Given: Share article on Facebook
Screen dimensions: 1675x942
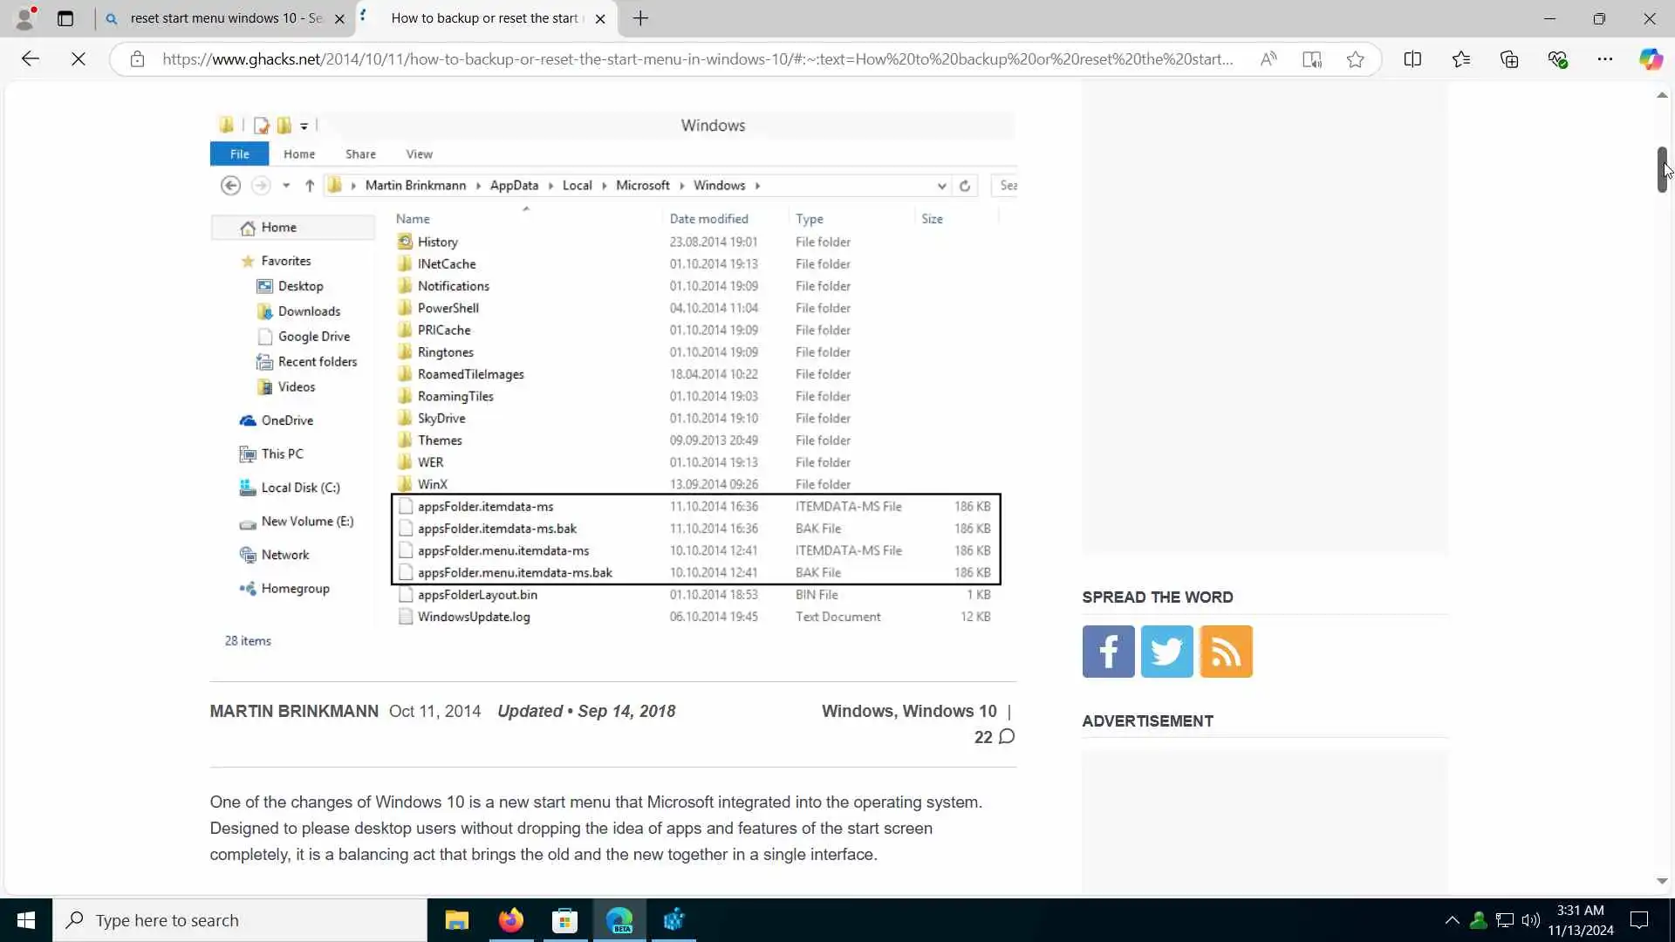Looking at the screenshot, I should pos(1108,652).
